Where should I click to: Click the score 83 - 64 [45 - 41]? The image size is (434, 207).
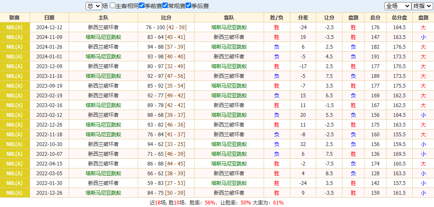pos(166,37)
